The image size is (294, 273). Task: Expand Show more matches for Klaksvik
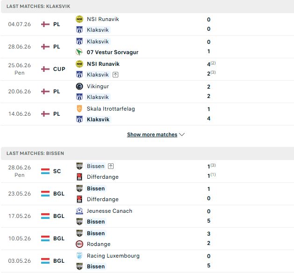[152, 134]
